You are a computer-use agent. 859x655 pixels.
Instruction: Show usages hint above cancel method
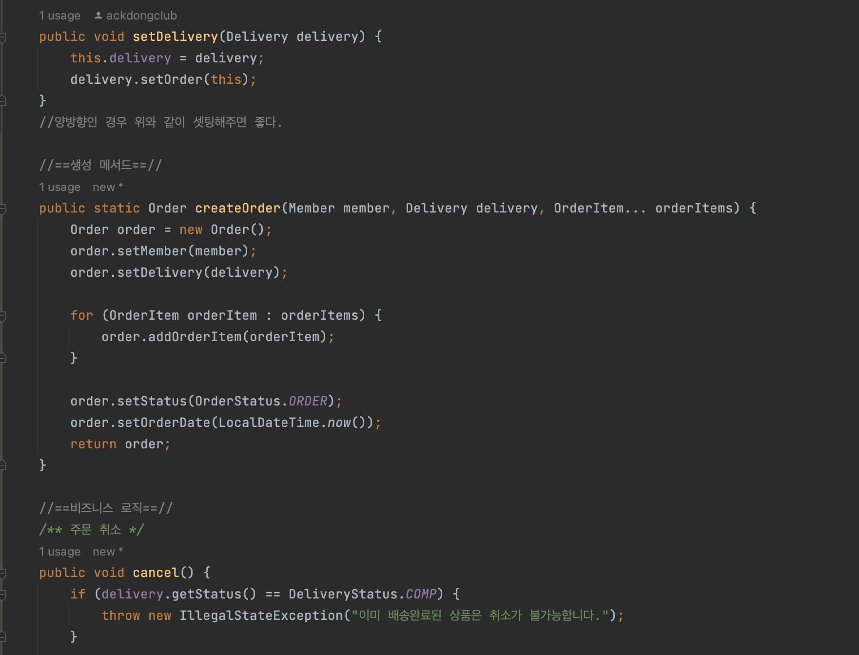[60, 552]
